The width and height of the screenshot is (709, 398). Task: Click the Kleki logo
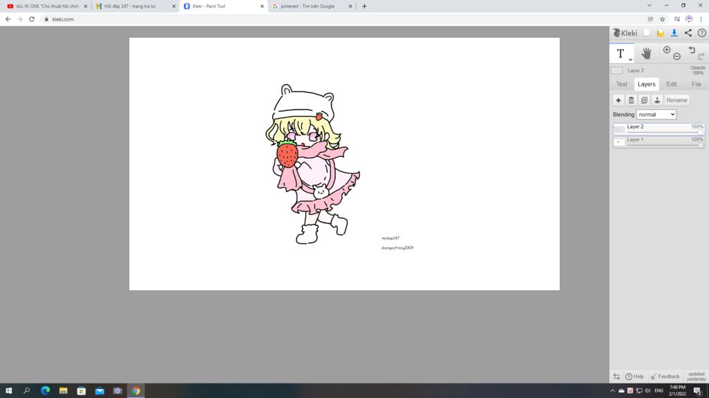625,33
